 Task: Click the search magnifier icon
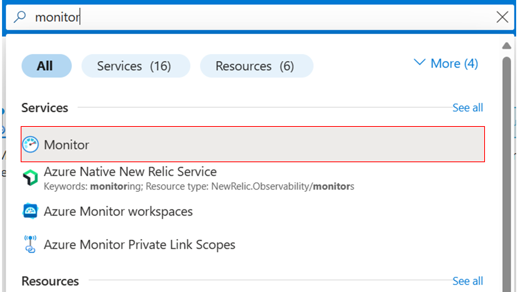19,17
